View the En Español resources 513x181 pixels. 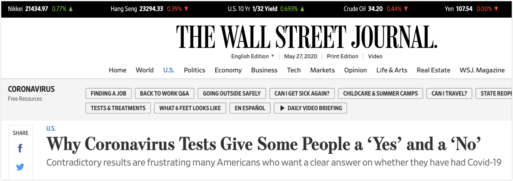[x=250, y=108]
